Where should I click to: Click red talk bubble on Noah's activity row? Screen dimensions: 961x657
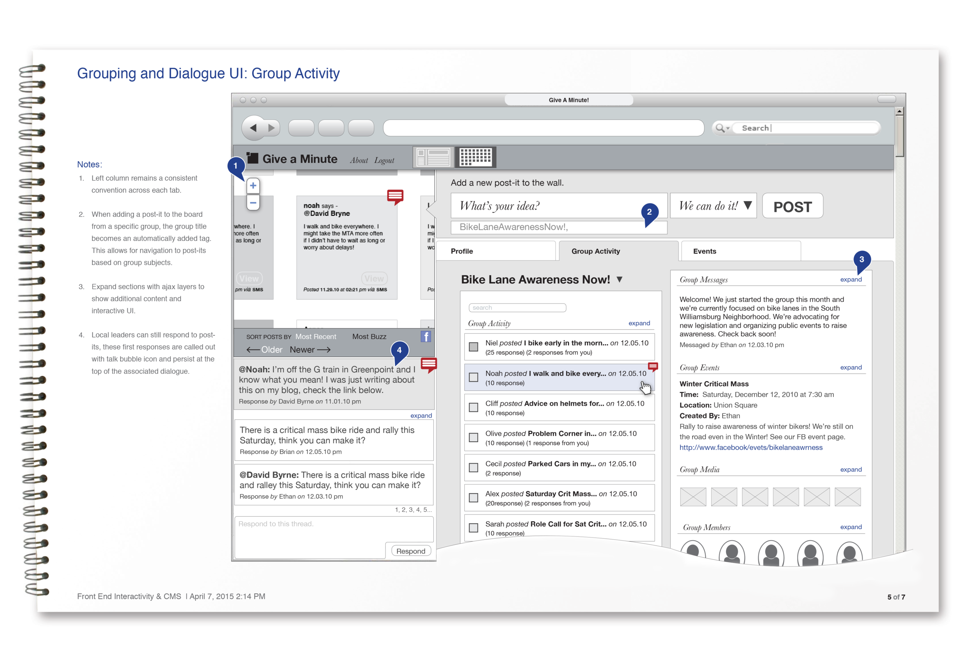[x=653, y=367]
